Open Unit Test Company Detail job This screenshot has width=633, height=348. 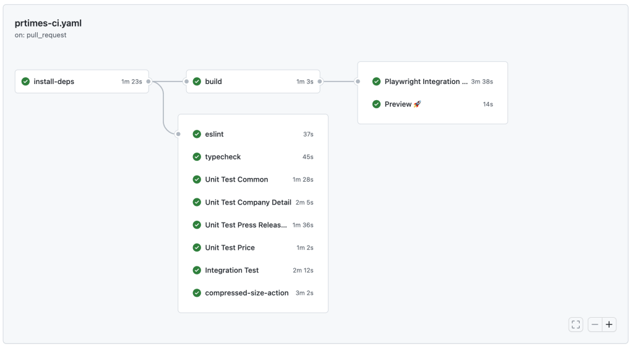[x=248, y=202]
